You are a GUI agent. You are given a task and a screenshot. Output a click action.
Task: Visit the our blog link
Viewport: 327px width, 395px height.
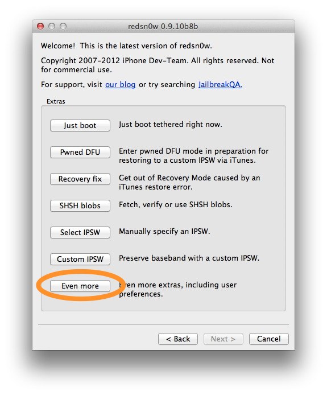tap(121, 84)
